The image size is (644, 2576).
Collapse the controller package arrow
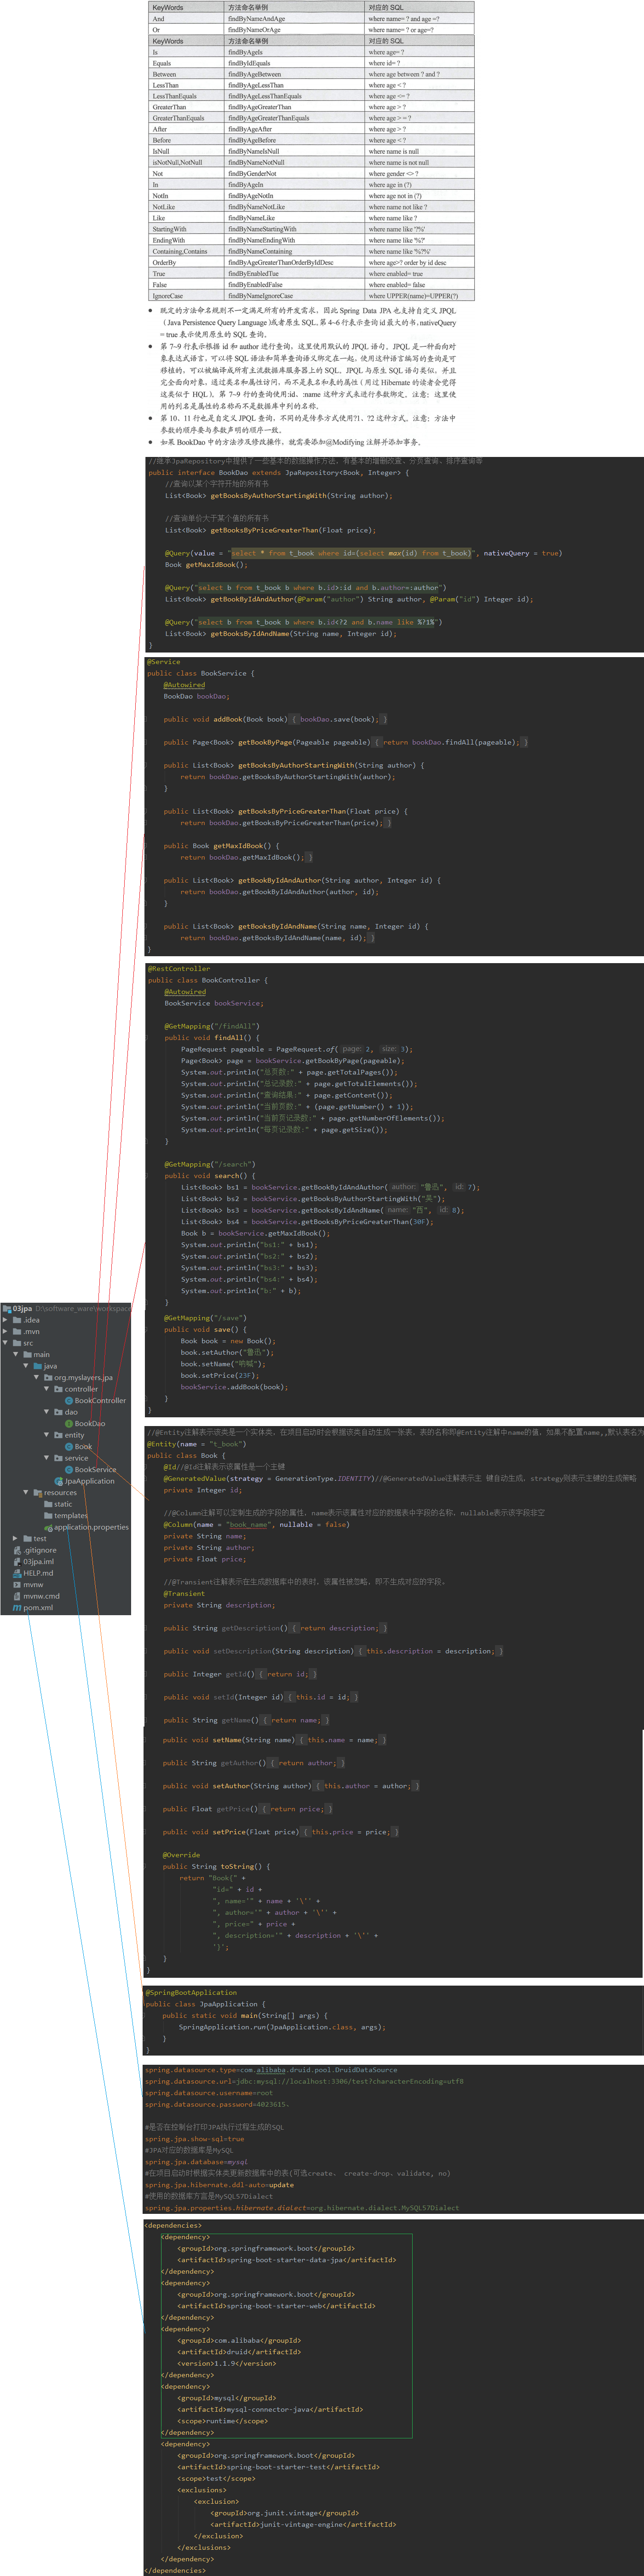click(46, 1389)
